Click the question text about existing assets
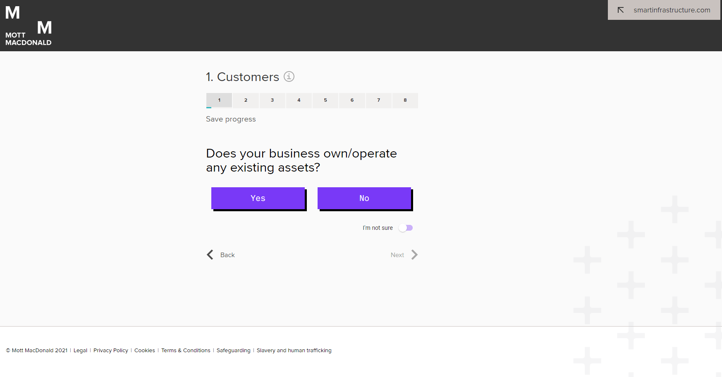Viewport: 722px width, 377px height. [x=301, y=160]
